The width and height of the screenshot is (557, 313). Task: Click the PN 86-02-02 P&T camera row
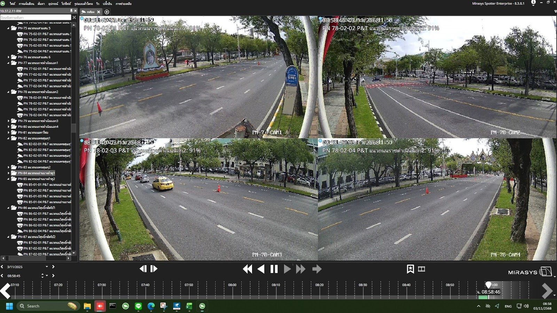tap(44, 219)
